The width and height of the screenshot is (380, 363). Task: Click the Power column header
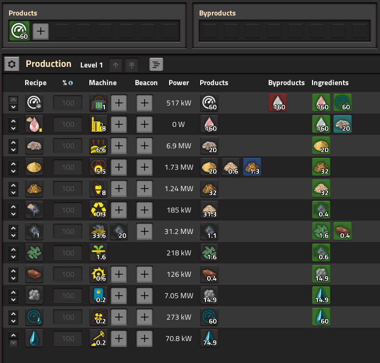179,82
